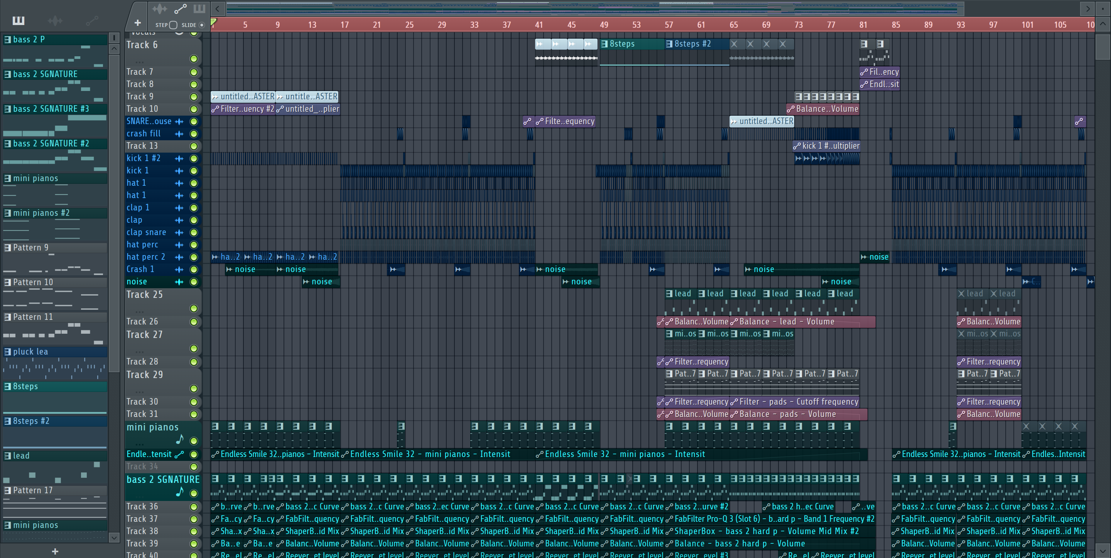Click the playlist overview minimap bar
This screenshot has height=558, width=1111.
pos(595,8)
